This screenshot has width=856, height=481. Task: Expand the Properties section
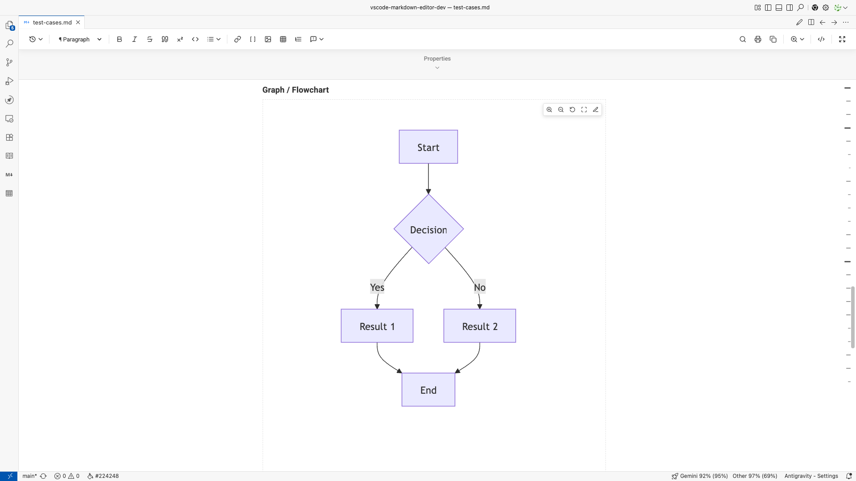click(x=437, y=62)
